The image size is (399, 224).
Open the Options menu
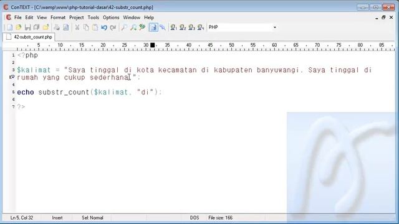[x=111, y=17]
